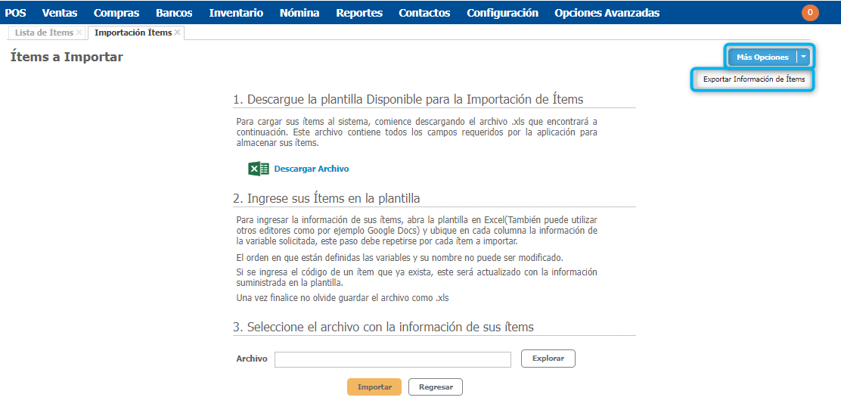The image size is (841, 413).
Task: Open the Configuración menu
Action: (502, 13)
